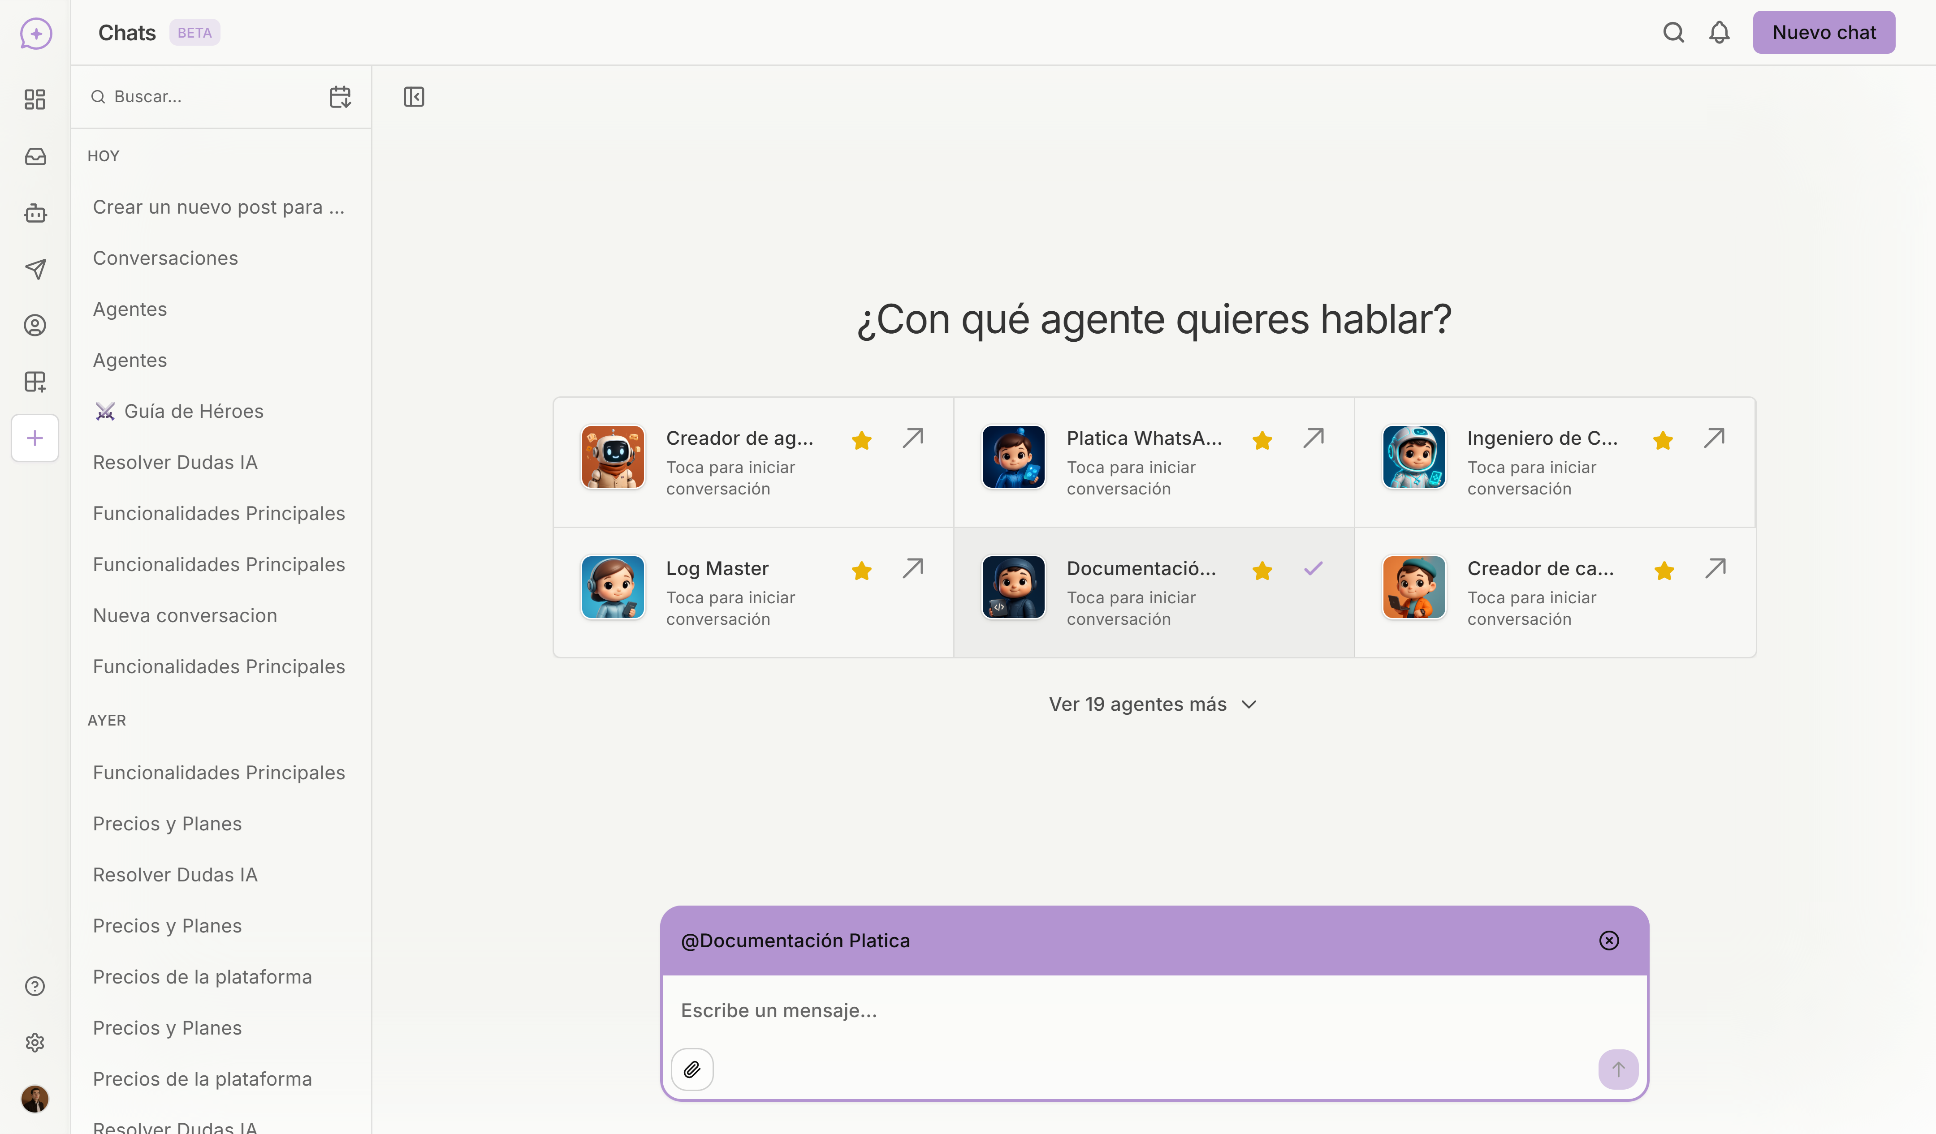
Task: Attach a file with the paperclip icon
Action: 692,1069
